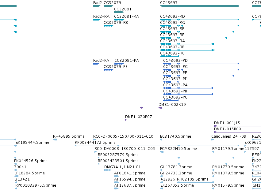
Task: Click EST RM01379.5prime label
Action: tap(228, 173)
